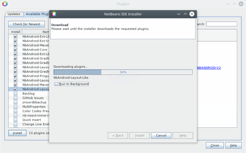
Task: Switch to the Available Plugins tab
Action: tap(37, 14)
